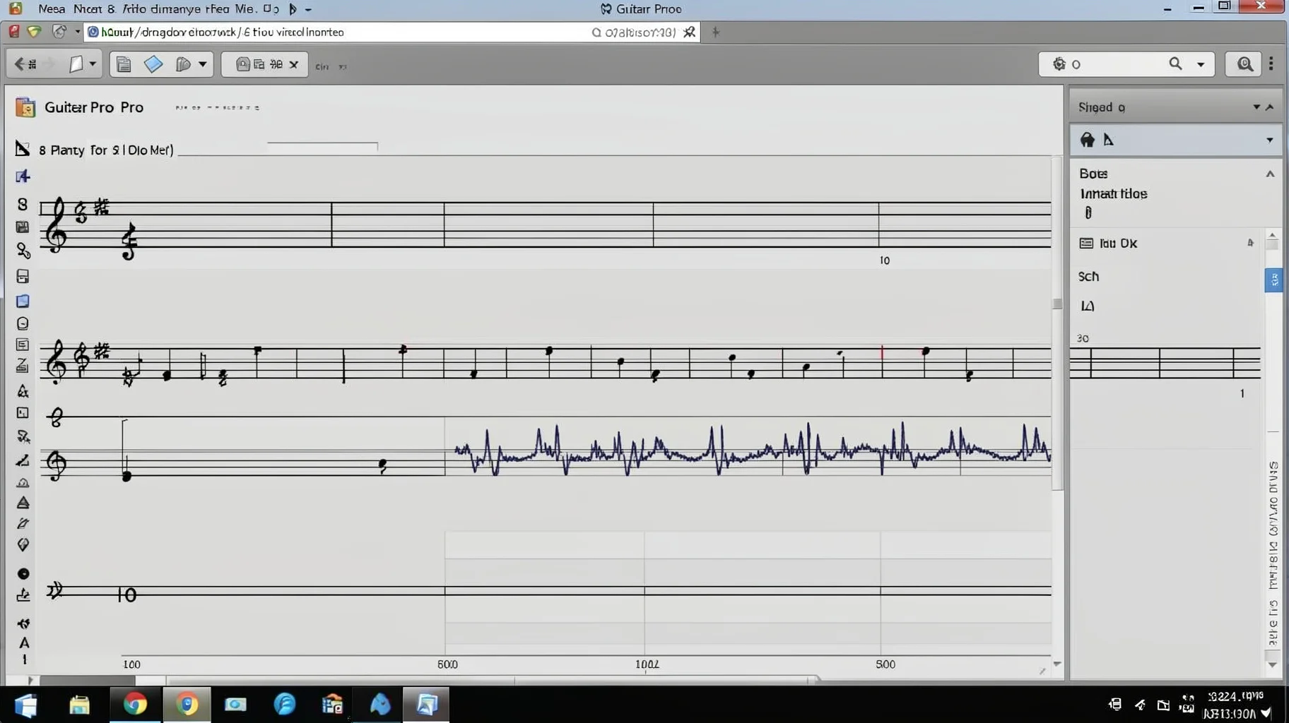1289x723 pixels.
Task: Click the diamond marker icon in left sidebar
Action: coord(23,545)
